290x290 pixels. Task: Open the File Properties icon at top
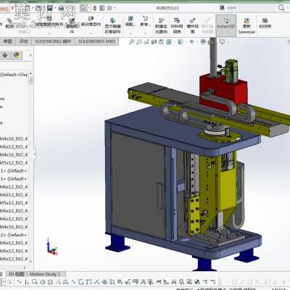(x=102, y=8)
